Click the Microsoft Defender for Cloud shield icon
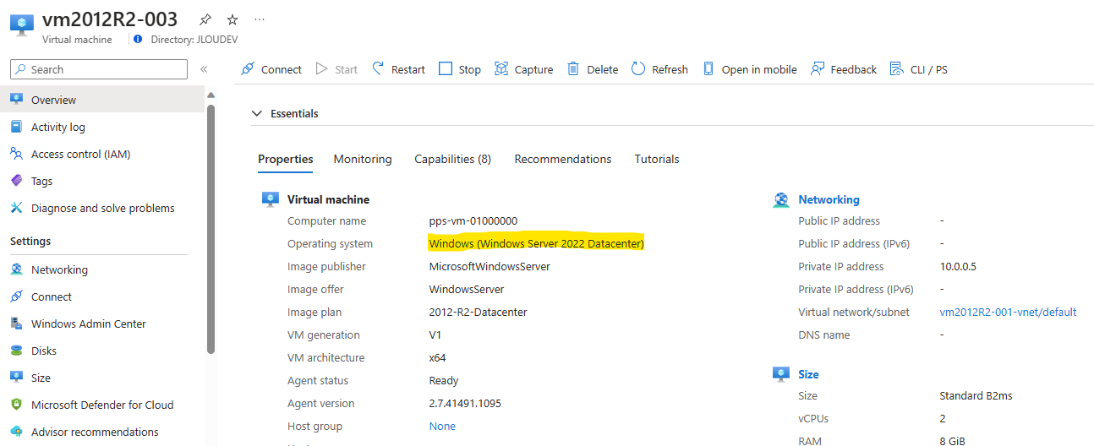This screenshot has width=1094, height=446. click(16, 405)
